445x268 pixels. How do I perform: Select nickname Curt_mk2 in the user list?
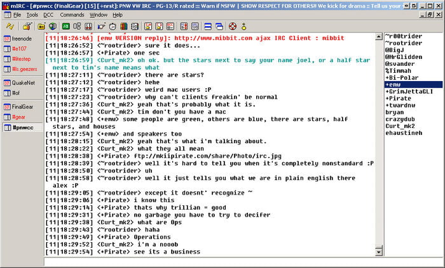(400, 126)
